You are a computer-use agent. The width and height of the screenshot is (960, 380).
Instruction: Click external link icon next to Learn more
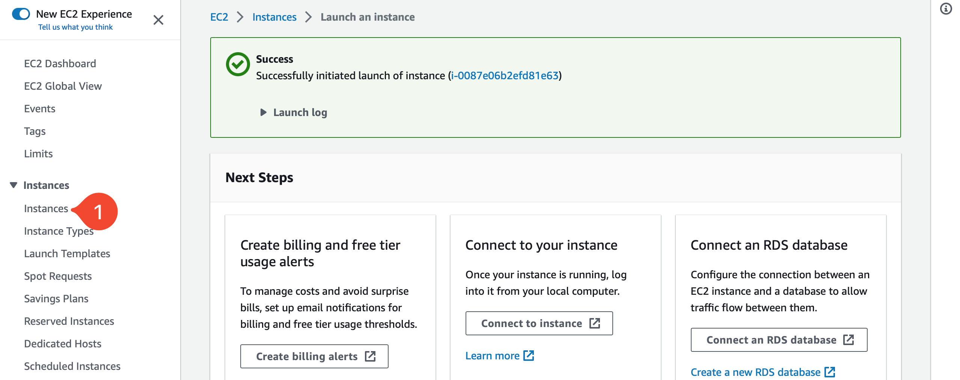(529, 355)
